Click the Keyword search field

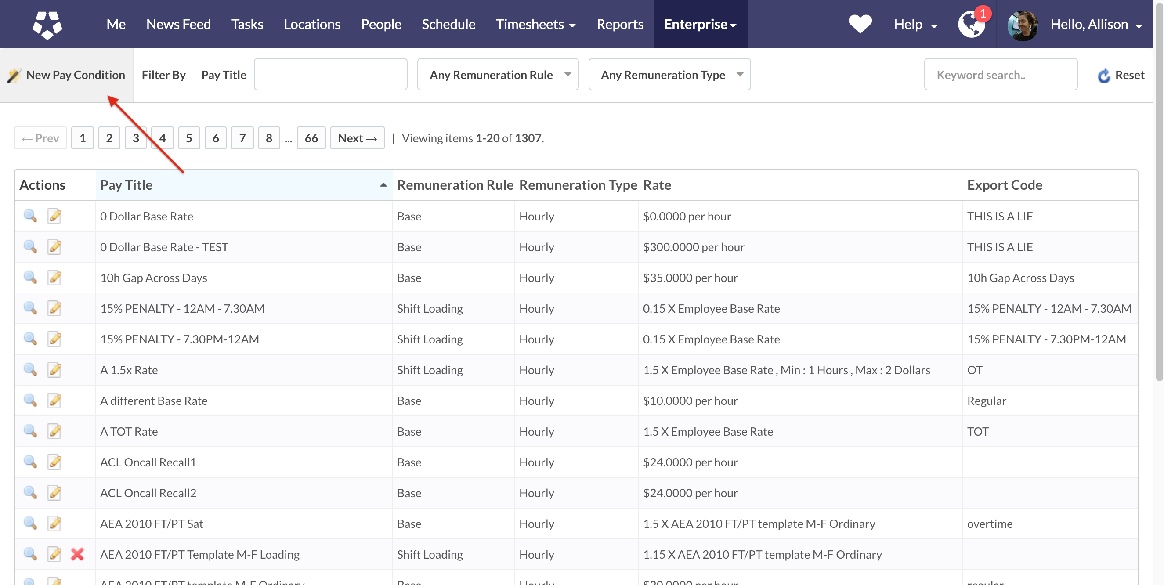click(x=1001, y=75)
